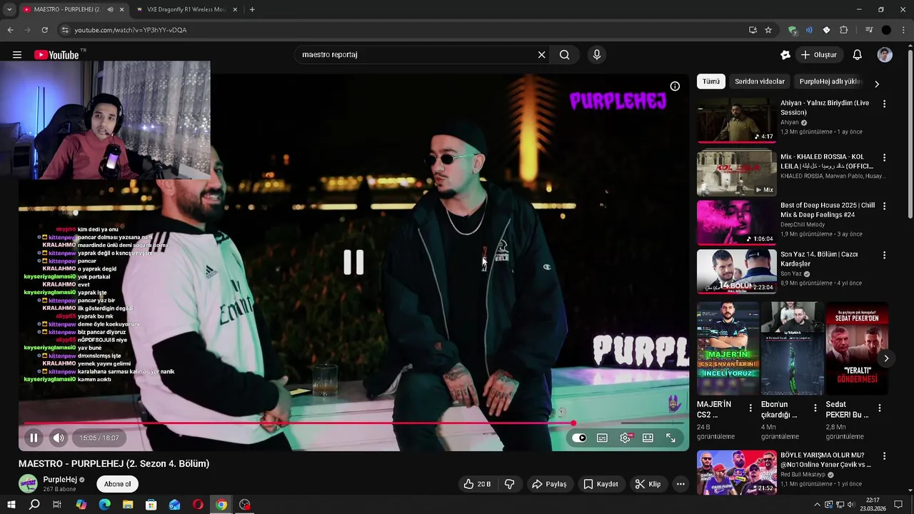The width and height of the screenshot is (914, 514).
Task: Open the video info card icon
Action: point(675,86)
